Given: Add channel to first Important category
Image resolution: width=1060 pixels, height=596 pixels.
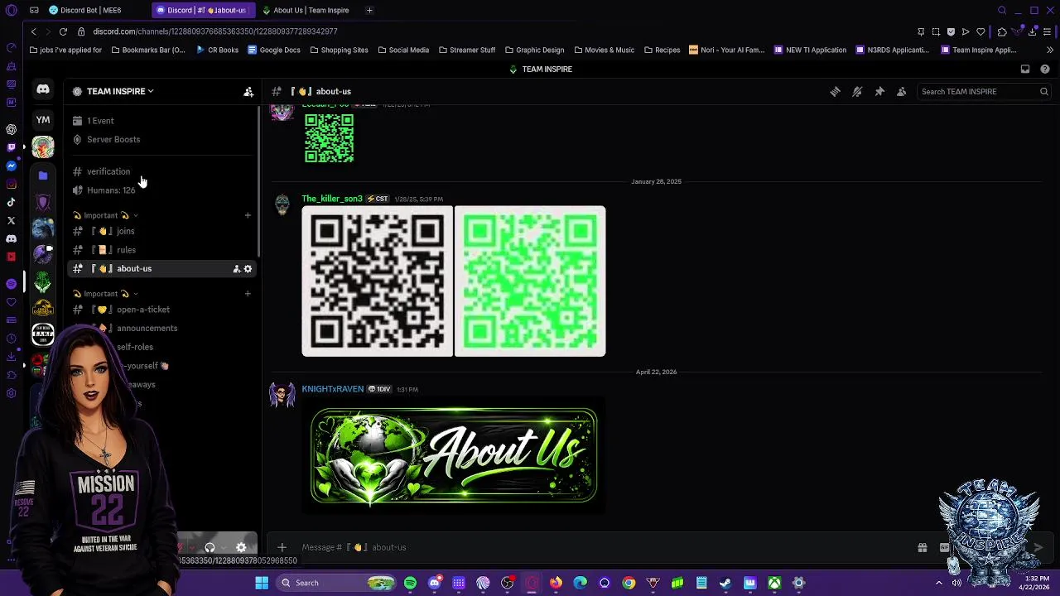Looking at the screenshot, I should click(x=248, y=215).
